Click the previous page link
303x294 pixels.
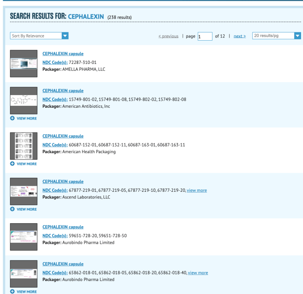coord(168,36)
